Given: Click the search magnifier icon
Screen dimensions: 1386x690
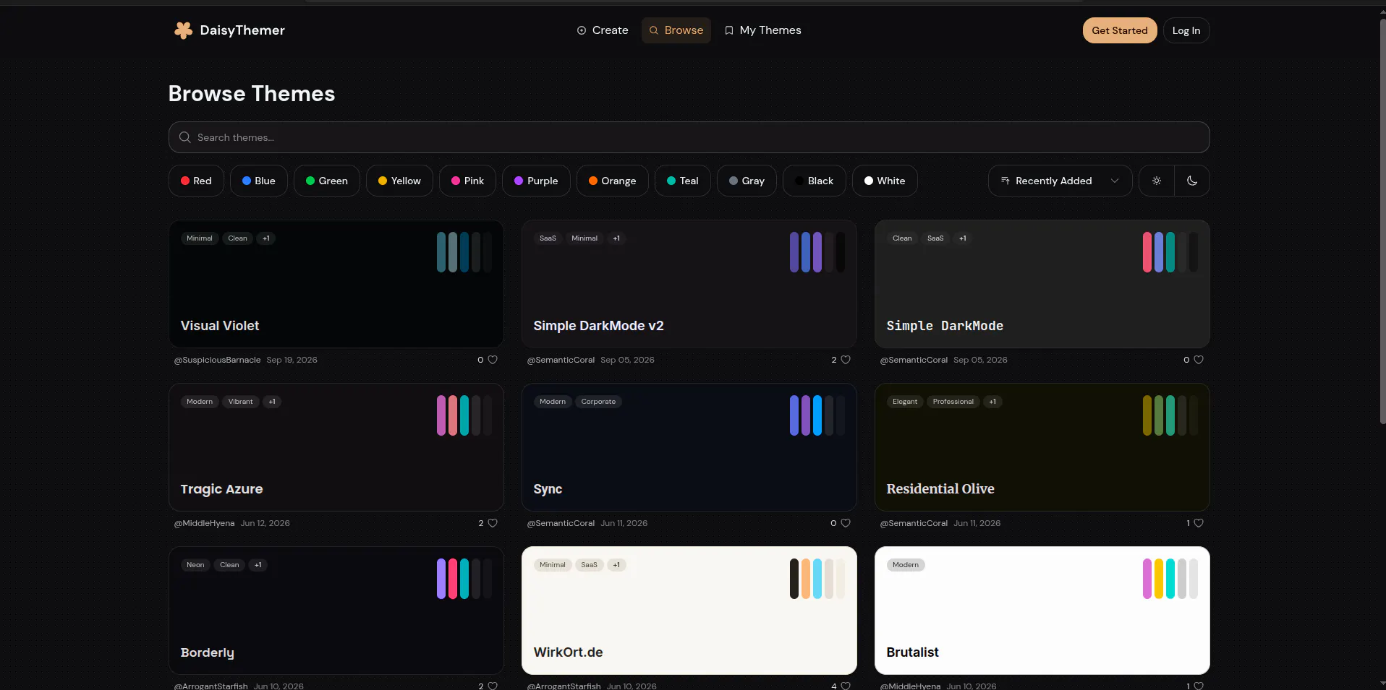Looking at the screenshot, I should [x=185, y=137].
